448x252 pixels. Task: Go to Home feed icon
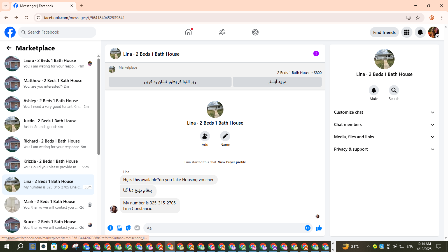click(x=188, y=32)
